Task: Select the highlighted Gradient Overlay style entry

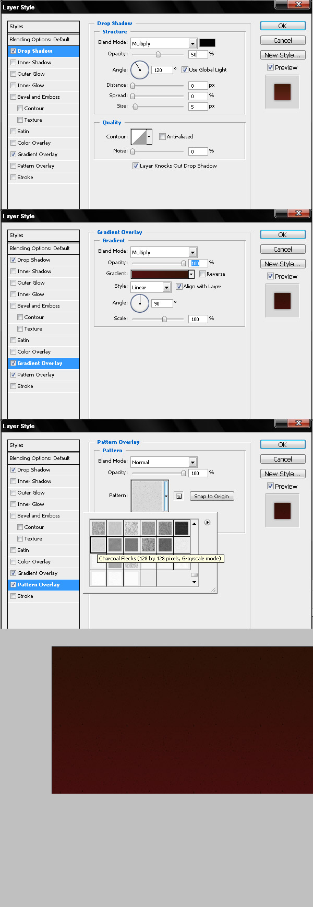Action: (44, 363)
